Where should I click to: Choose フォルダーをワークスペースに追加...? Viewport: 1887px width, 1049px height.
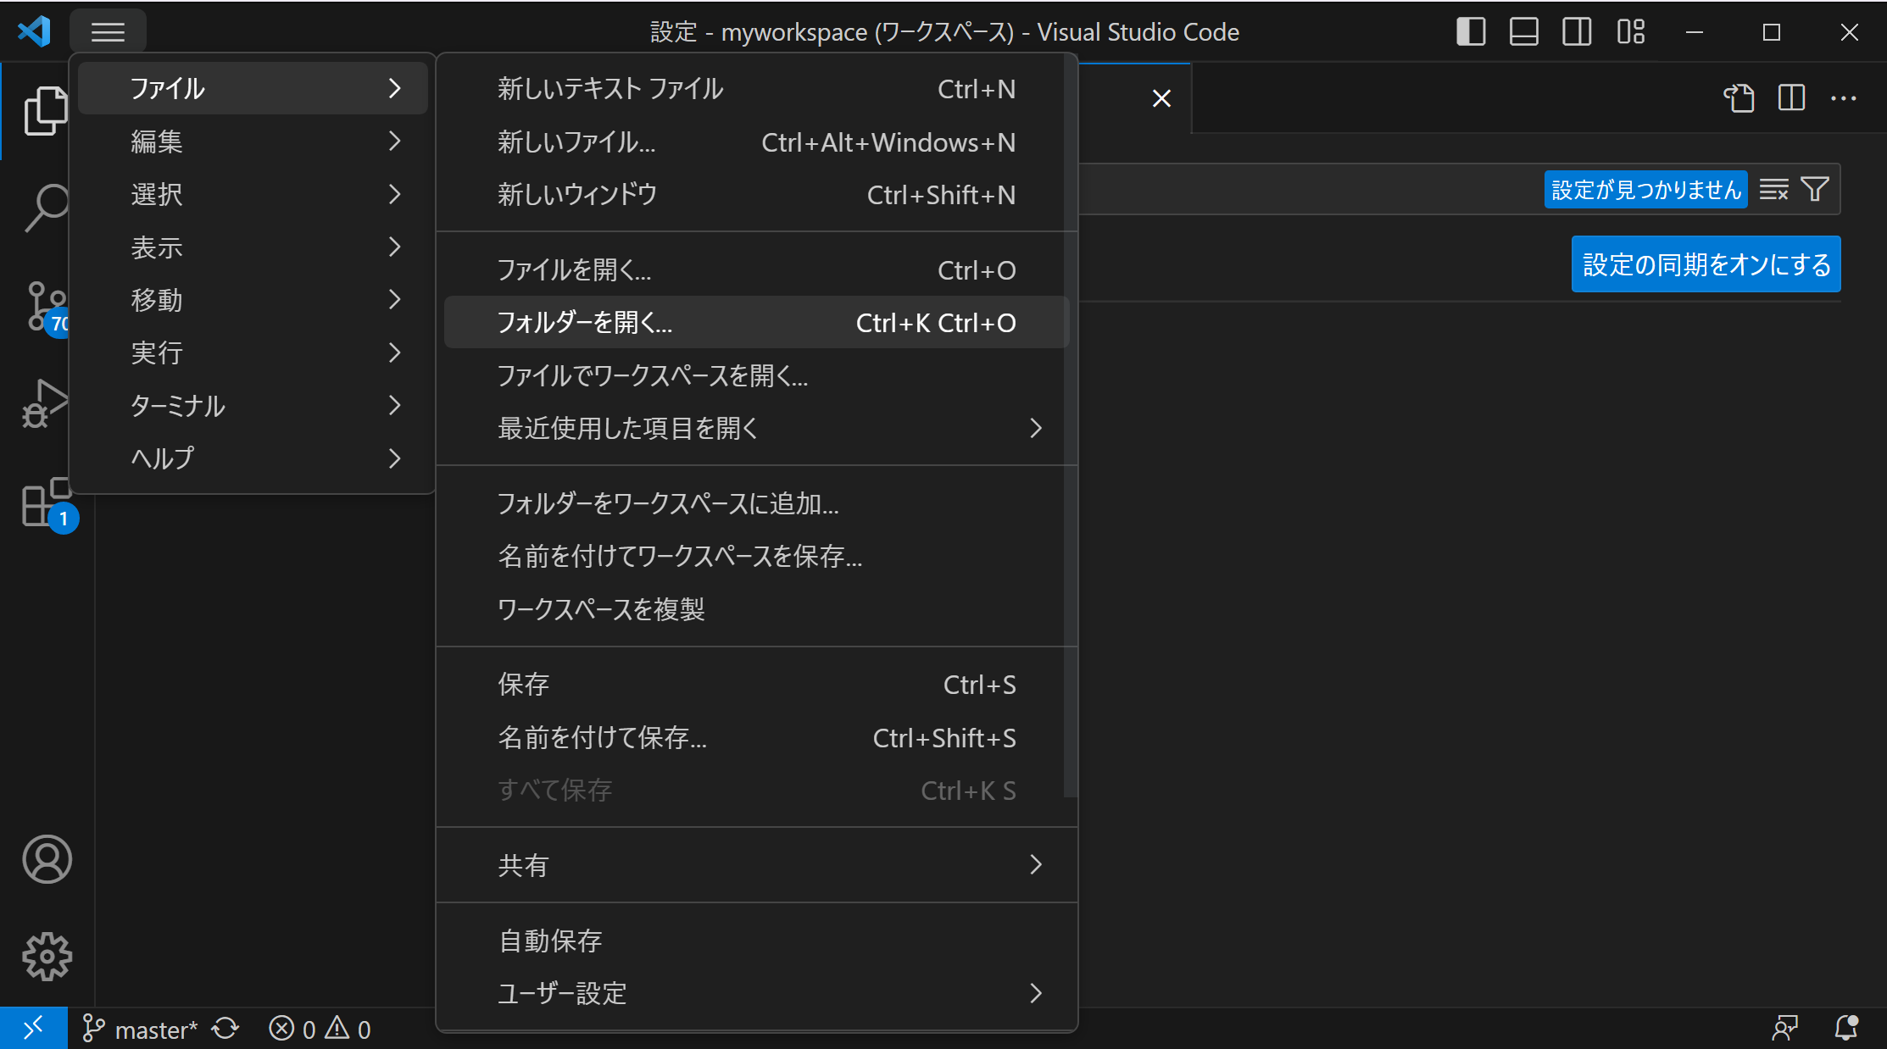[756, 503]
